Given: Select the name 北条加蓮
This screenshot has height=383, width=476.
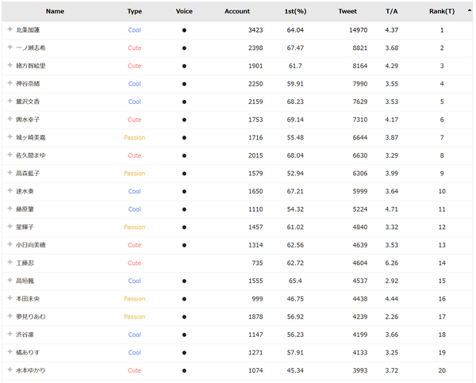Looking at the screenshot, I should pos(28,30).
